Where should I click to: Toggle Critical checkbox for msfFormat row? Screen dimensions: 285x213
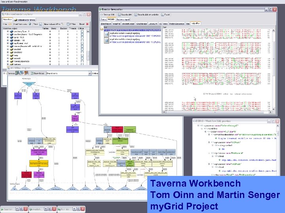pyautogui.click(x=82, y=43)
